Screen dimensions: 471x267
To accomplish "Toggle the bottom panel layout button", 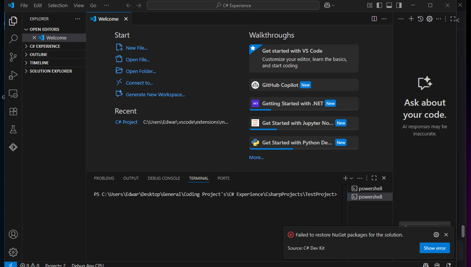I will [389, 5].
